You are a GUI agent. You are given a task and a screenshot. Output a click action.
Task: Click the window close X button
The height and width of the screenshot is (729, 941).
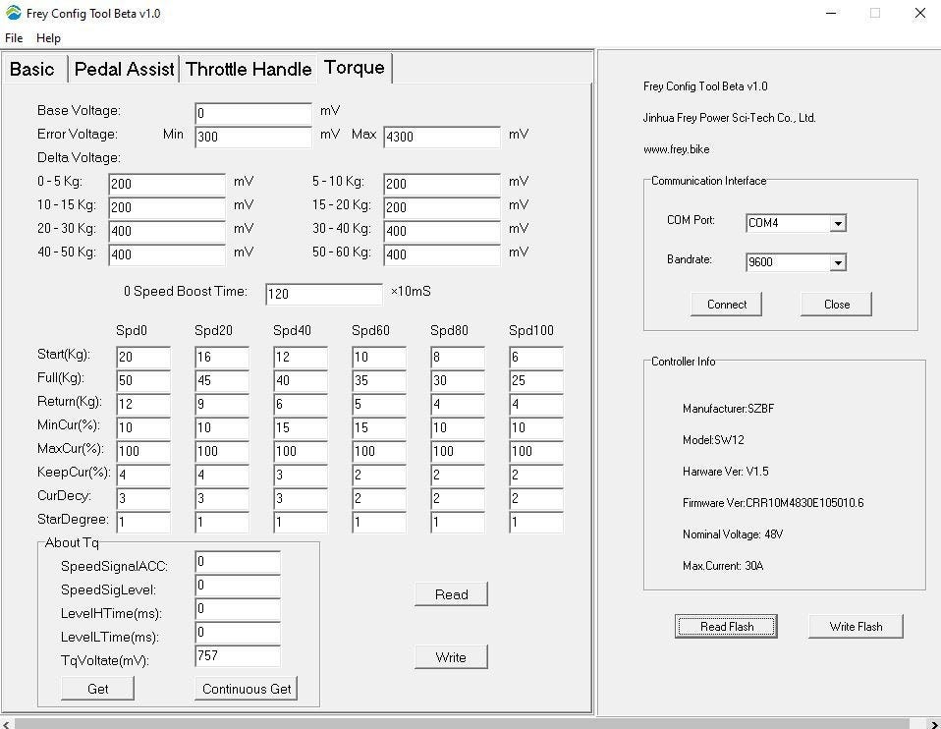click(x=920, y=13)
